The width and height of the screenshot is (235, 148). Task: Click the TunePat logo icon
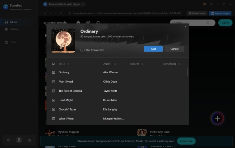point(6,7)
